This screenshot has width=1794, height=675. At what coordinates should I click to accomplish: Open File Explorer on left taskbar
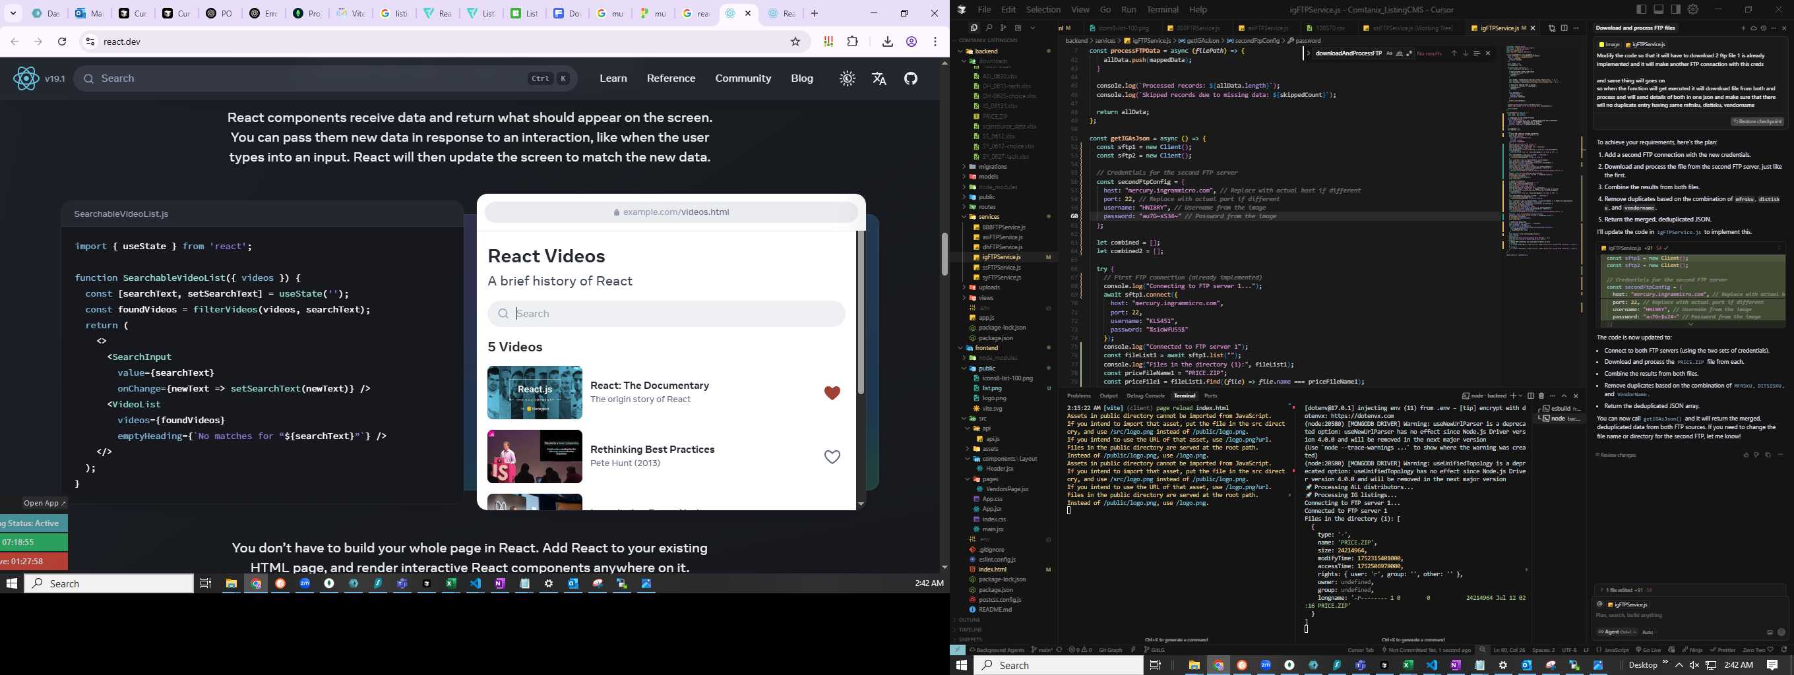pos(232,584)
